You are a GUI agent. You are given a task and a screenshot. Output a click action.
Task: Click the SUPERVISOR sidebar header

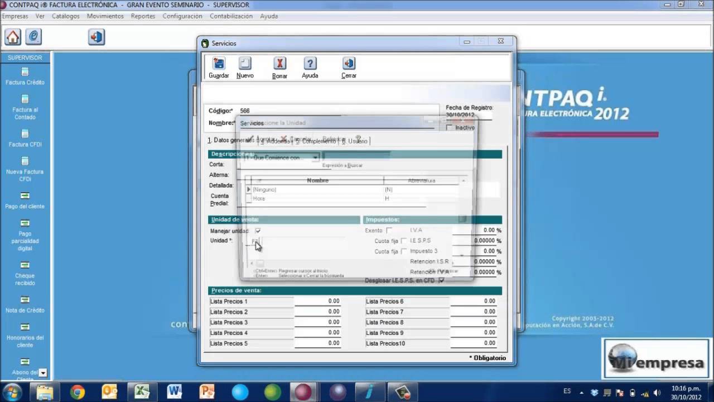[25, 58]
